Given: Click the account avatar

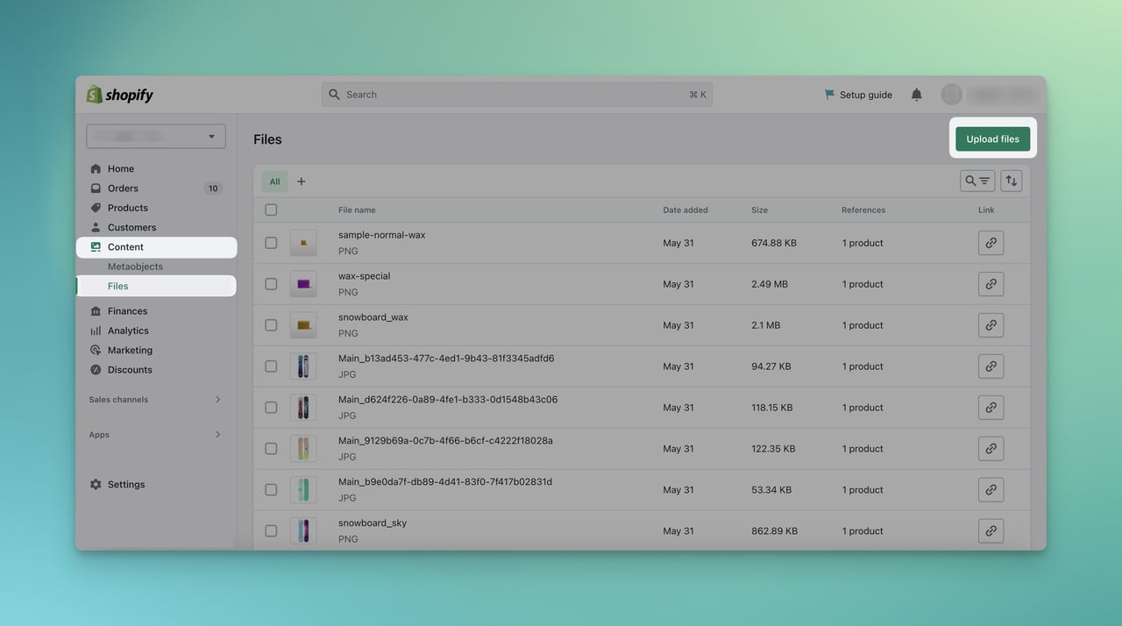Looking at the screenshot, I should pos(951,95).
